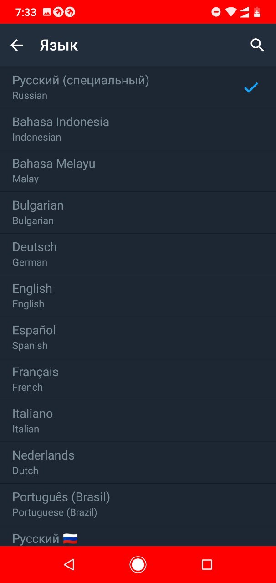The height and width of the screenshot is (583, 276).
Task: Select Bahasa Melayu language
Action: click(x=138, y=171)
